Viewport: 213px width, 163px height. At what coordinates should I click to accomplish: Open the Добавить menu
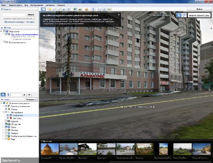point(50,5)
